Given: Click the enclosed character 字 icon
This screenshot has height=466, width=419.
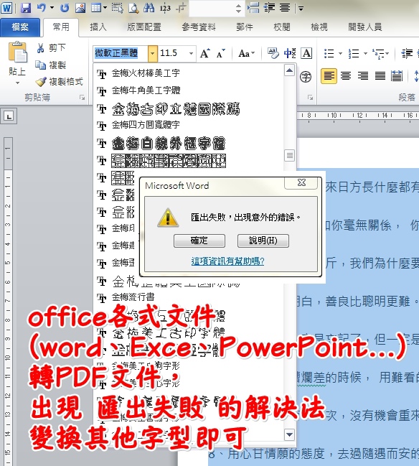Looking at the screenshot, I should pyautogui.click(x=306, y=77).
